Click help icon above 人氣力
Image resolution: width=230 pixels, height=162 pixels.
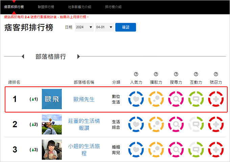(136, 74)
